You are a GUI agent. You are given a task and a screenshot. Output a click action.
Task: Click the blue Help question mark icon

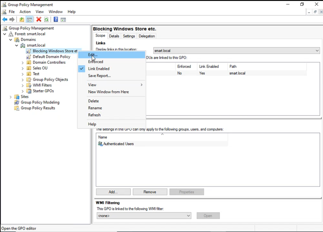56,20
